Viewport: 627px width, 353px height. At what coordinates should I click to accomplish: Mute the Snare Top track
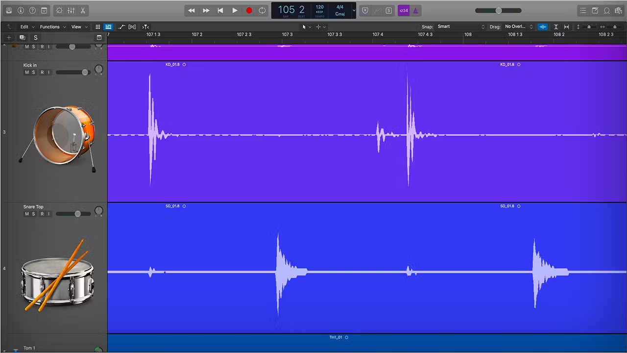[x=27, y=214]
